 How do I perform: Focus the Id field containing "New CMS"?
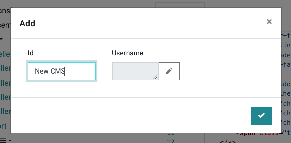(x=62, y=71)
